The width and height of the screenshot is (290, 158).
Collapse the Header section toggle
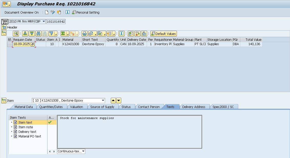click(x=4, y=27)
